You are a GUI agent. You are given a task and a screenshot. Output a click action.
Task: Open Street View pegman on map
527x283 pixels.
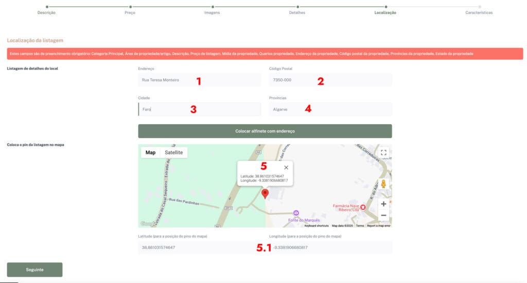(x=383, y=184)
